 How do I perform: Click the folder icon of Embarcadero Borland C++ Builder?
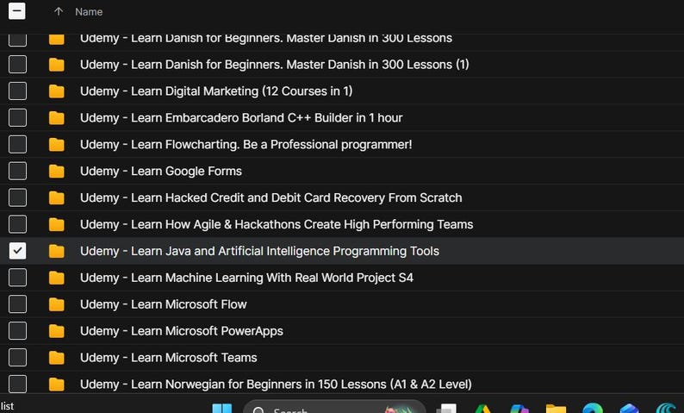[56, 118]
